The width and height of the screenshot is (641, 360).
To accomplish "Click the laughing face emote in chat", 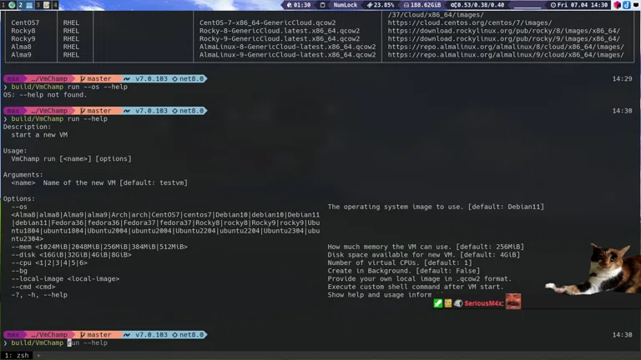I will (x=513, y=302).
